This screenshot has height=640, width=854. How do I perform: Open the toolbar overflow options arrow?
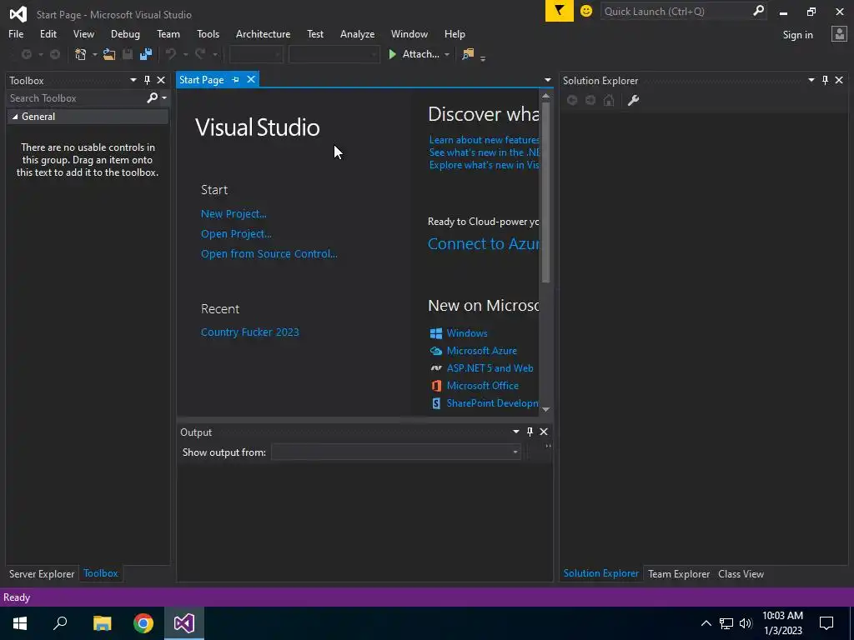pyautogui.click(x=483, y=57)
